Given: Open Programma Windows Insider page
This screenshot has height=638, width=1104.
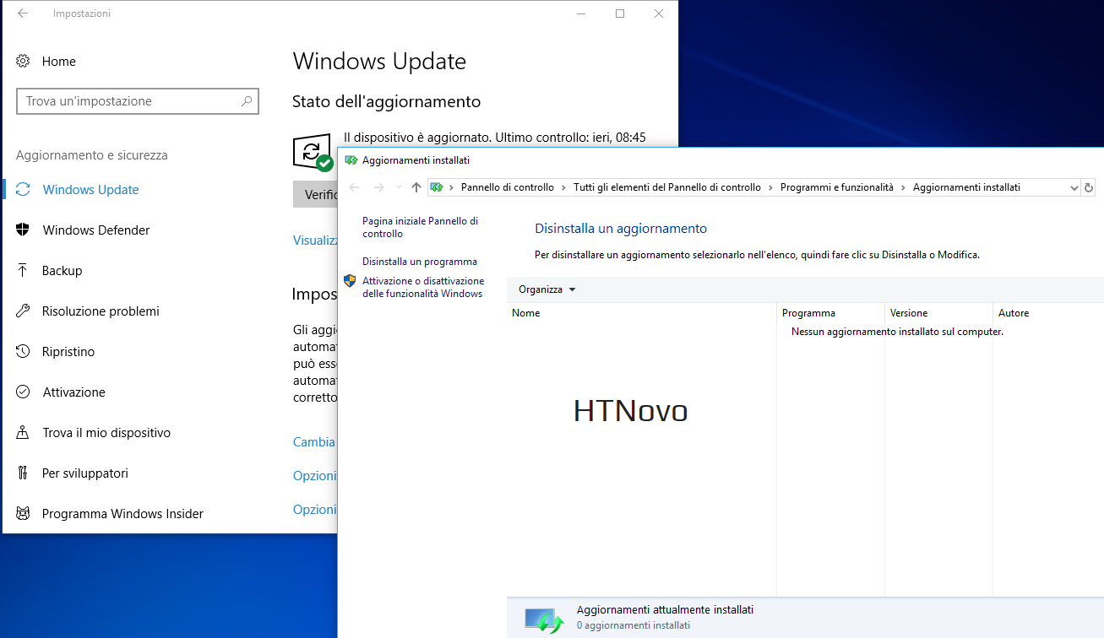Looking at the screenshot, I should [x=122, y=514].
